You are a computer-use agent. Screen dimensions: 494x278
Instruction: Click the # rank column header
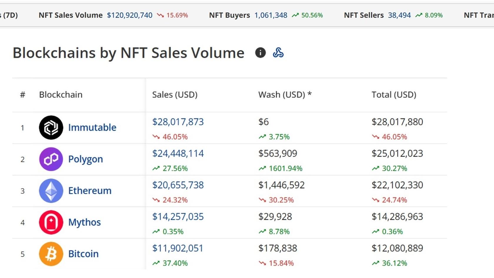(x=23, y=95)
